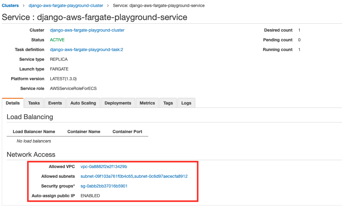This screenshot has height=213, width=342.
Task: Open subnet-09f103a761f0b4c65 link
Action: [x=107, y=176]
